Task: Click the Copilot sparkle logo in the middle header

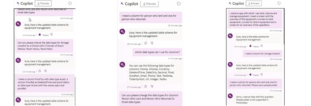Action: pos(122,4)
